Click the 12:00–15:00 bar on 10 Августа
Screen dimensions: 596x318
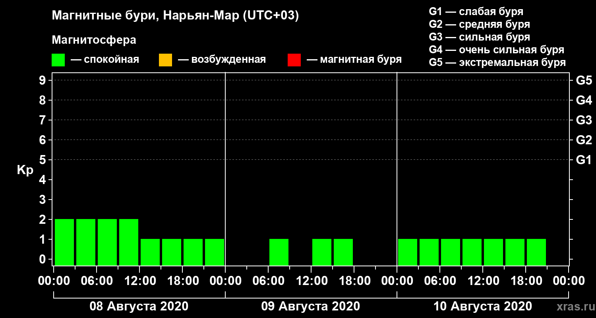[x=493, y=252]
